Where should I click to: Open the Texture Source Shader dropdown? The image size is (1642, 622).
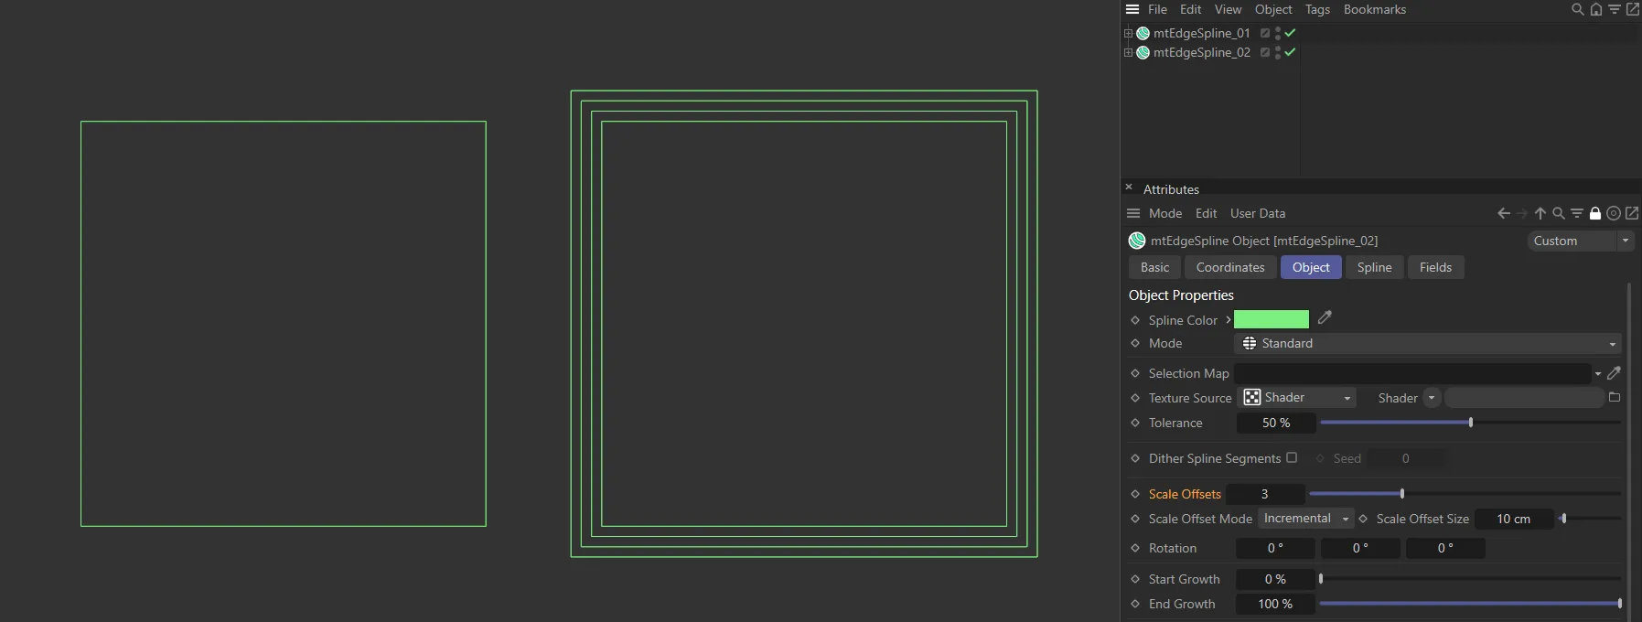pos(1296,397)
